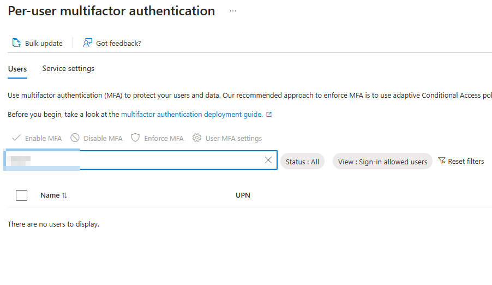Image resolution: width=492 pixels, height=285 pixels.
Task: Clear the search box with X
Action: pos(268,161)
